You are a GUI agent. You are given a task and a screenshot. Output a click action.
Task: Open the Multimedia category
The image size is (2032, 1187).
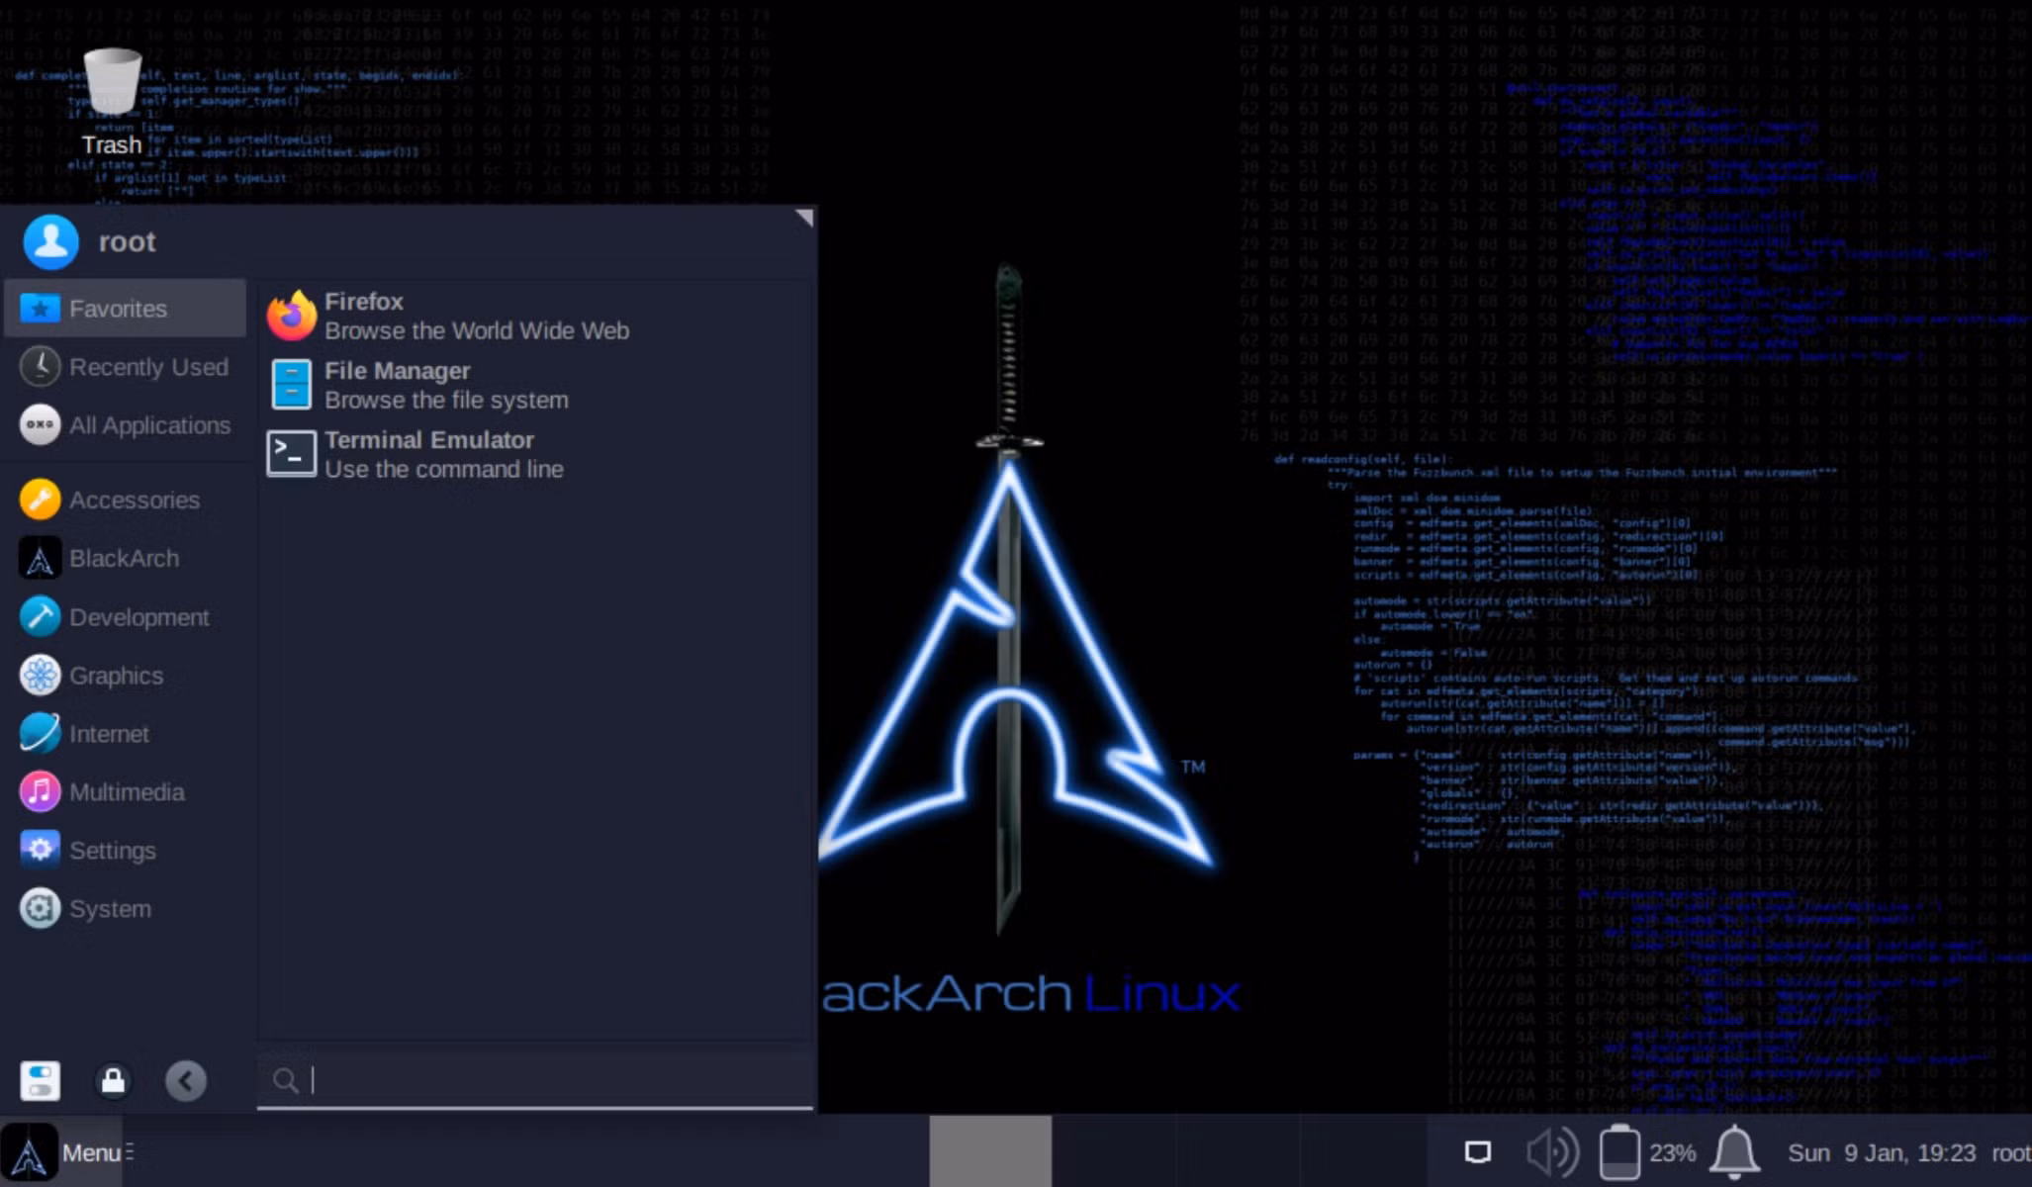click(125, 792)
